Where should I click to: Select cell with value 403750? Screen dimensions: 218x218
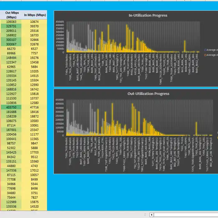(x=11, y=107)
